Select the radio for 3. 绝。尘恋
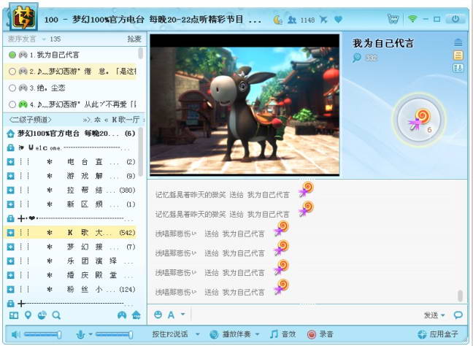Viewport: 473px width, 346px height. click(12, 88)
